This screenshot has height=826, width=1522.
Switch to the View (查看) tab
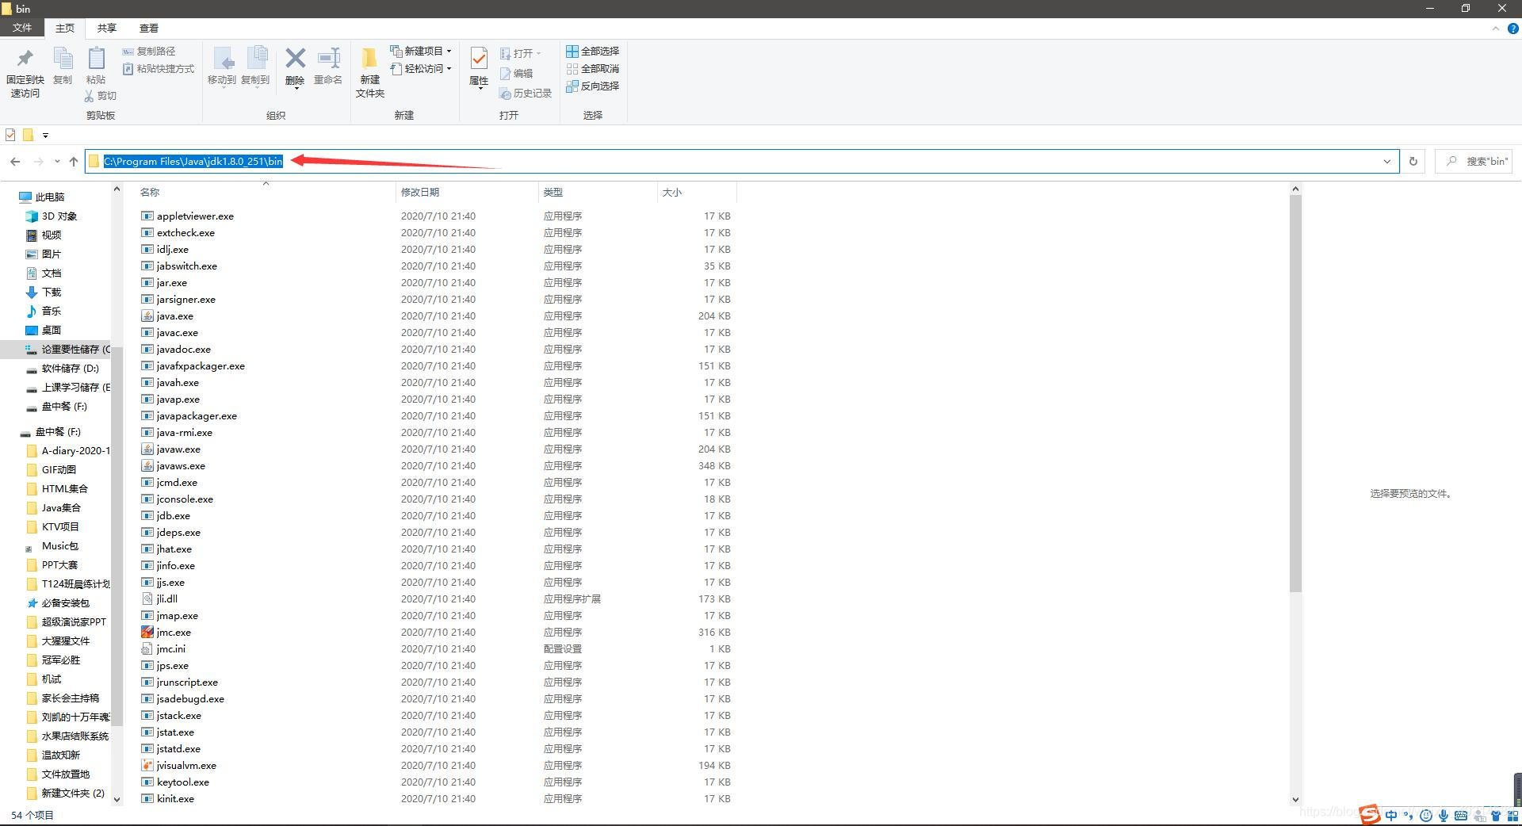[x=149, y=29]
